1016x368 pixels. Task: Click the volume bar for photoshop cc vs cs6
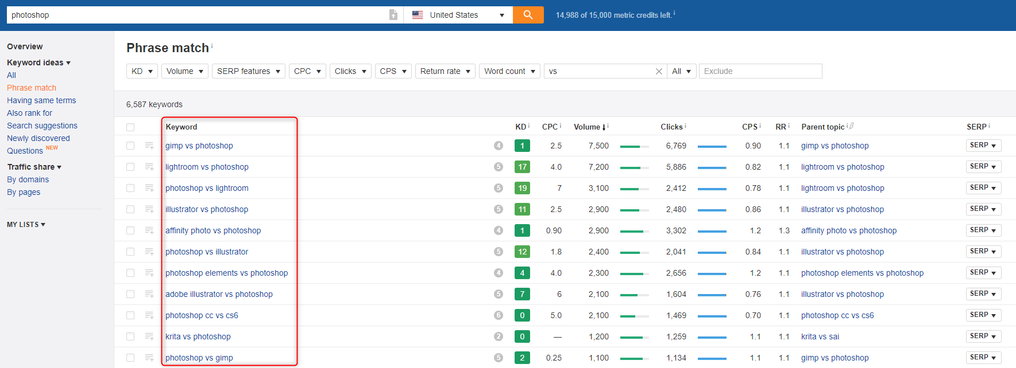(x=635, y=316)
